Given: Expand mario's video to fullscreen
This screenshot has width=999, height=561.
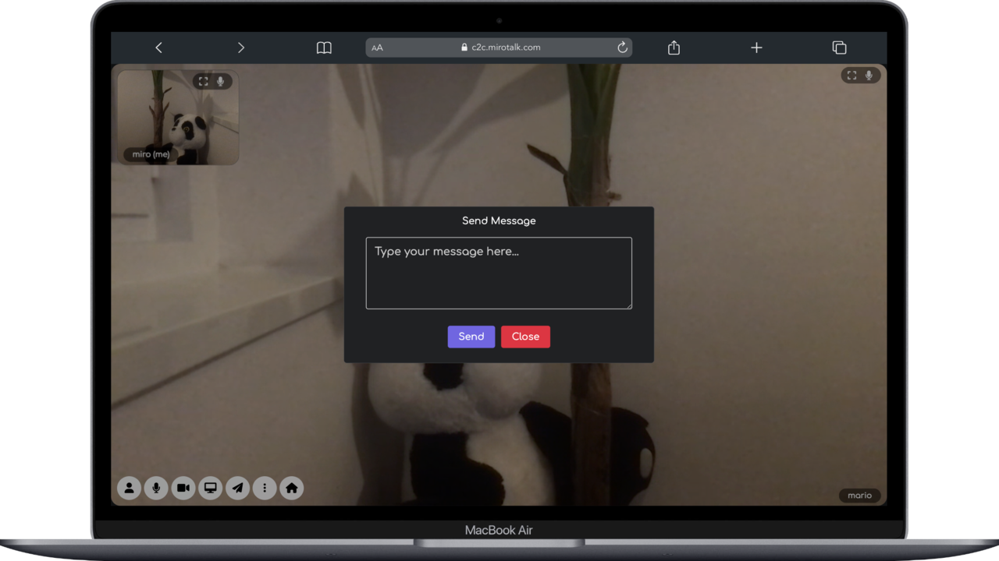Looking at the screenshot, I should click(x=851, y=75).
